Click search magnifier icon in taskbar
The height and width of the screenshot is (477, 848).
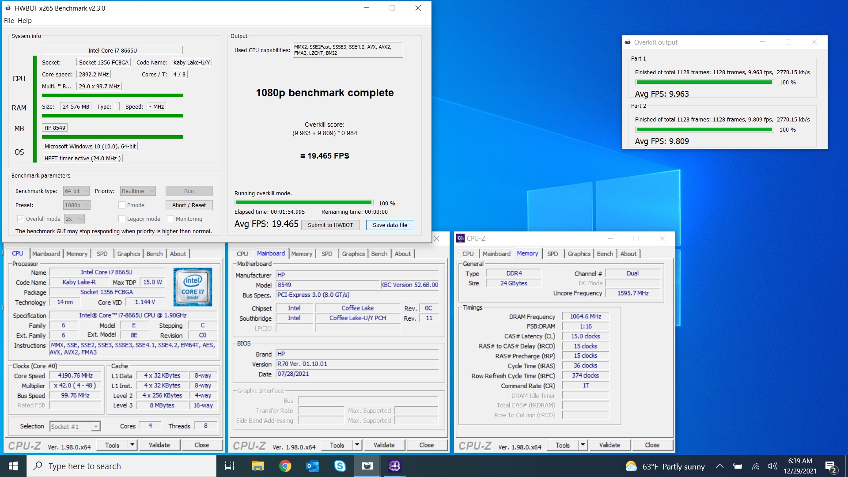tap(38, 466)
